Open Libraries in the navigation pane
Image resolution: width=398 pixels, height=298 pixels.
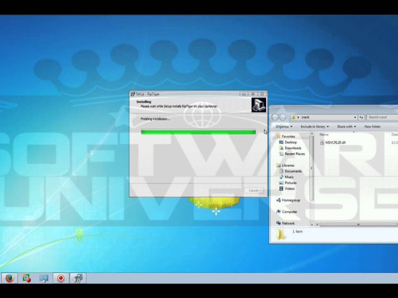(288, 165)
